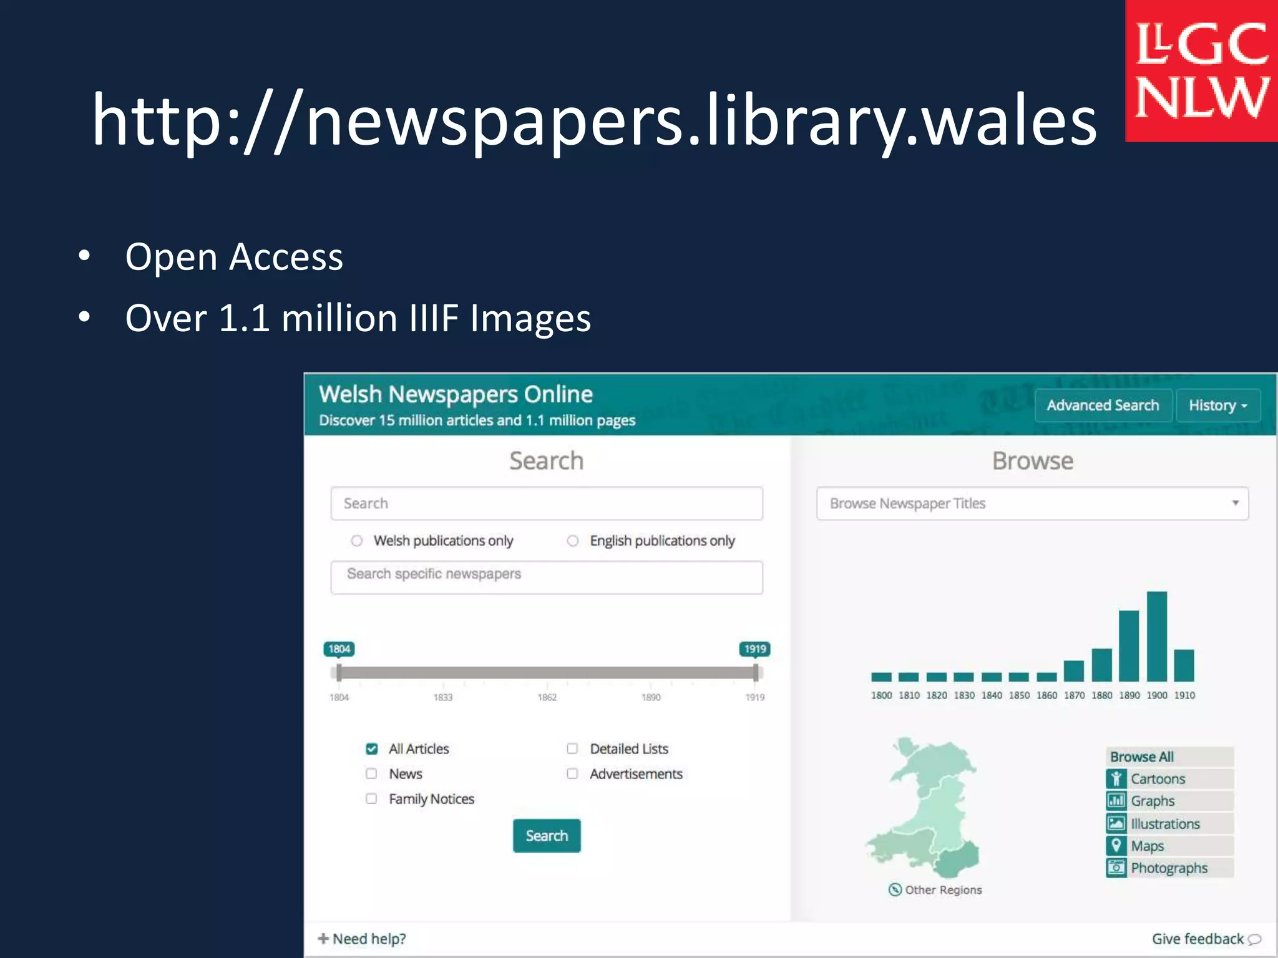The height and width of the screenshot is (958, 1278).
Task: Click the Photographs camera icon
Action: [1116, 868]
